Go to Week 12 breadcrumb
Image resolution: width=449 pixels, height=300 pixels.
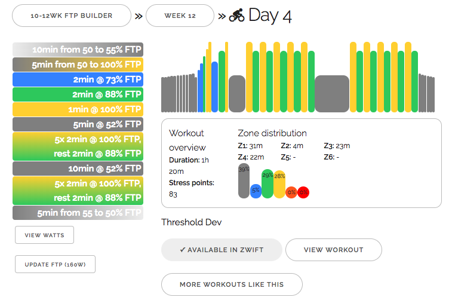point(180,16)
